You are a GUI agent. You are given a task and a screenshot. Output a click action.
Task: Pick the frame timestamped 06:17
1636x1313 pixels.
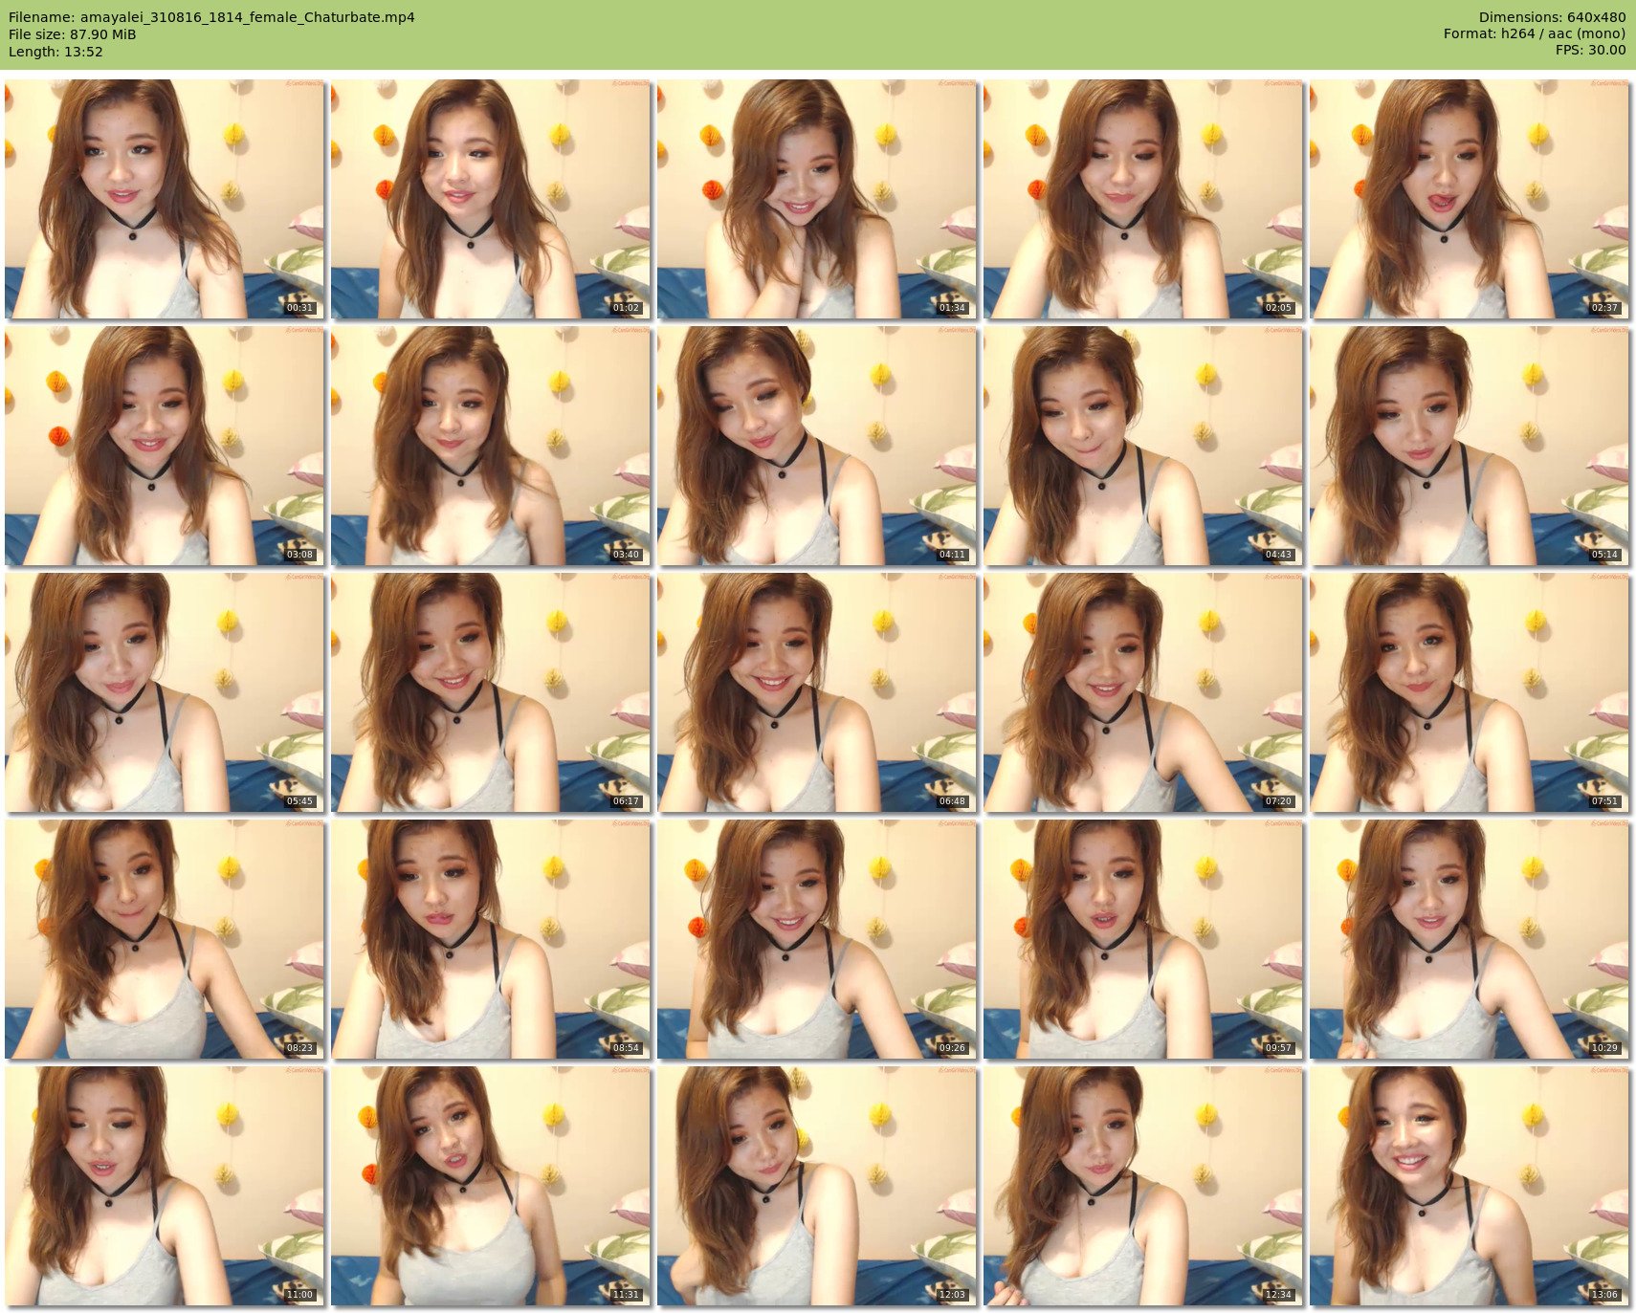point(491,692)
